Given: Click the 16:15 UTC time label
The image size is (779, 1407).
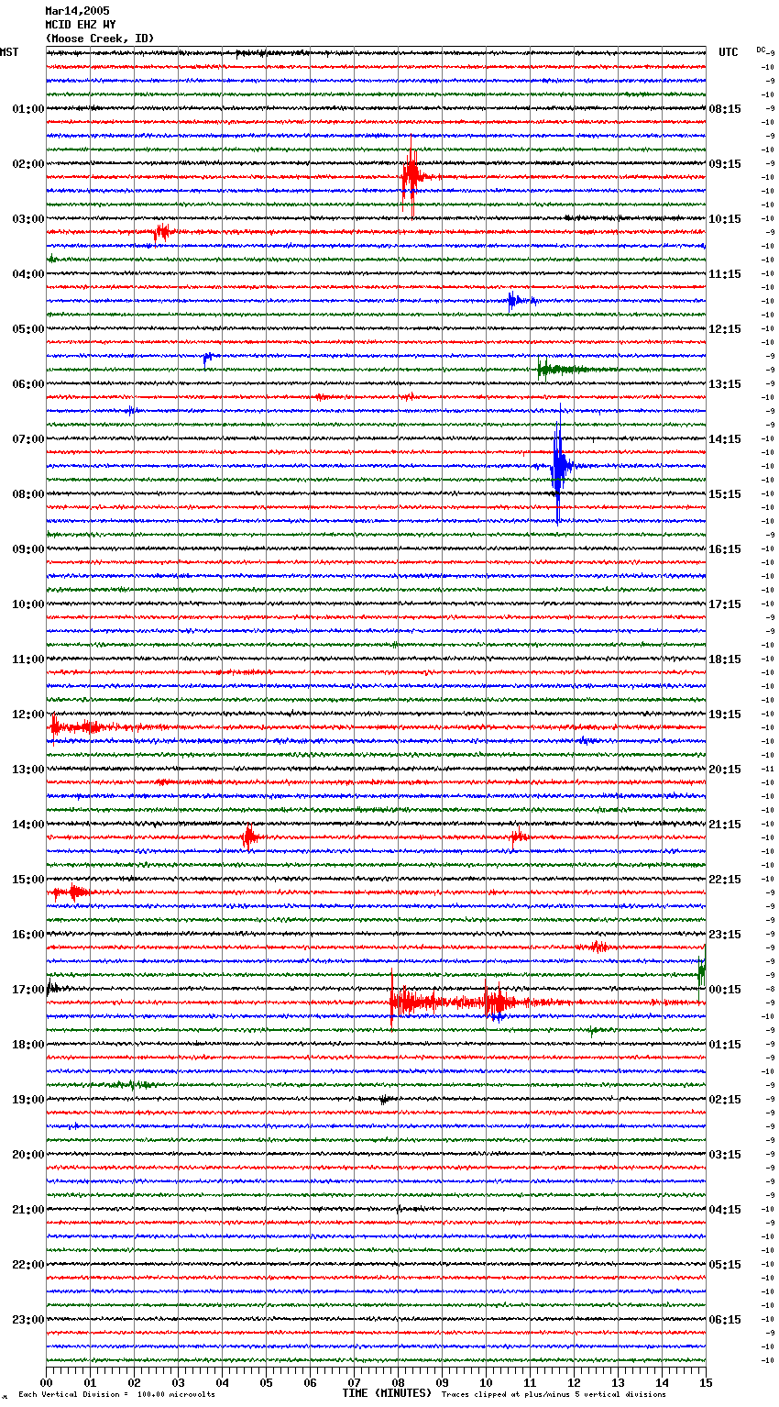Looking at the screenshot, I should [725, 549].
